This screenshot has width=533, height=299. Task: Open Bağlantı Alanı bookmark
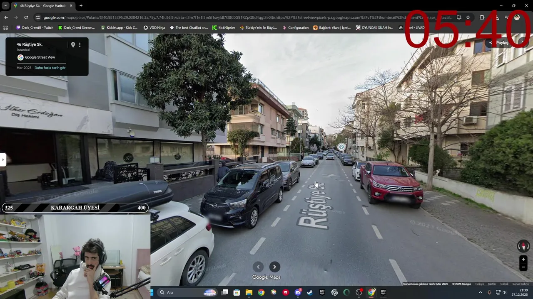point(332,28)
